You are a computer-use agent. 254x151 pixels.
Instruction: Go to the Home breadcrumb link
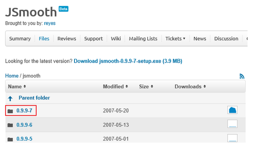(12, 76)
